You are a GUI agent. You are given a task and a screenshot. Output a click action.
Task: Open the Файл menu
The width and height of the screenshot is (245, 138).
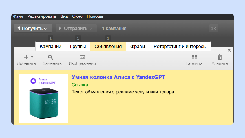[18, 16]
